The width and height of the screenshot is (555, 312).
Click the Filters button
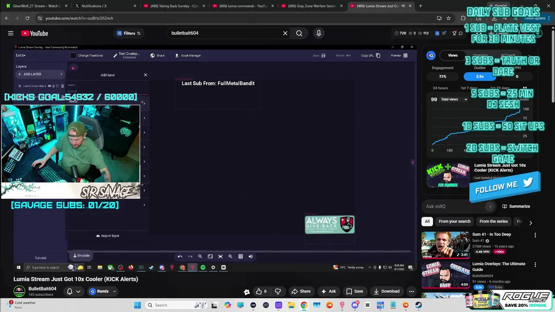[129, 33]
